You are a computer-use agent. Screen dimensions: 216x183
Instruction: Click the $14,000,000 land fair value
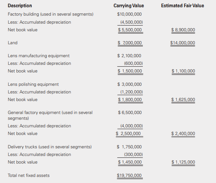183,43
